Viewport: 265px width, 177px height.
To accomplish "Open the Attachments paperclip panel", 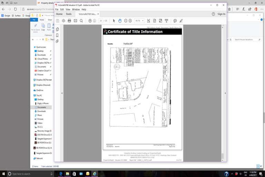I will click(x=57, y=41).
